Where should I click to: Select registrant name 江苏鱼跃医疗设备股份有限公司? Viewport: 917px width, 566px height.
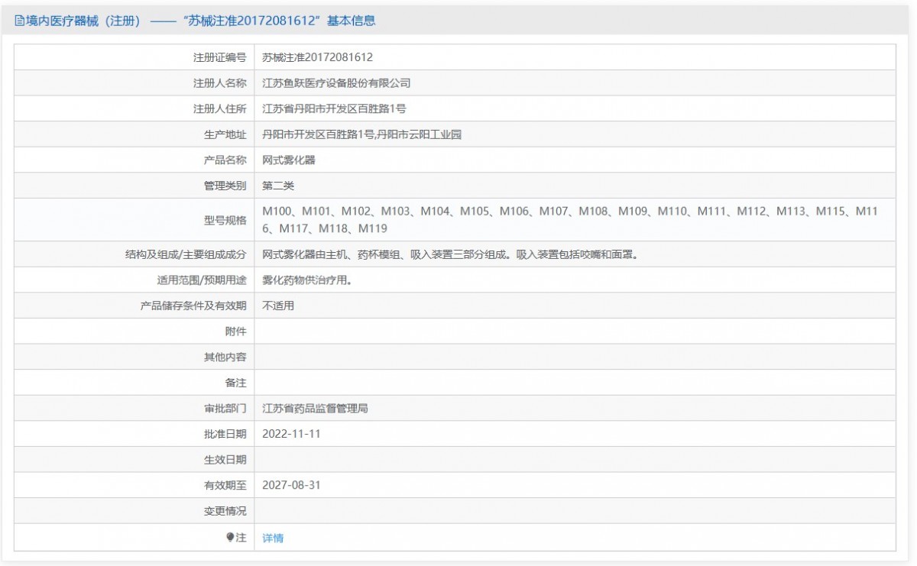click(x=336, y=83)
